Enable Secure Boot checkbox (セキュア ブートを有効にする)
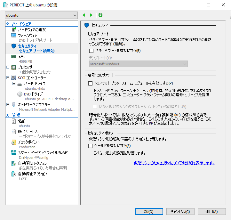Viewport: 231px width, 220px height. click(x=91, y=51)
